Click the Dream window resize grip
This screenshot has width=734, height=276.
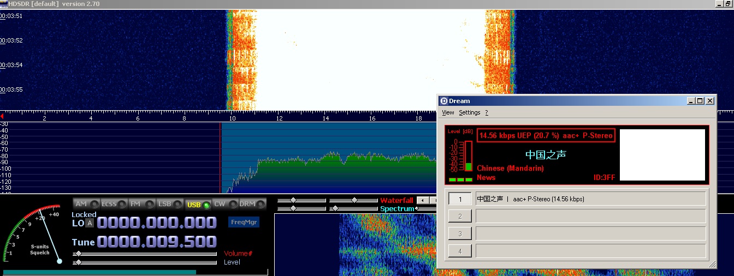click(712, 264)
